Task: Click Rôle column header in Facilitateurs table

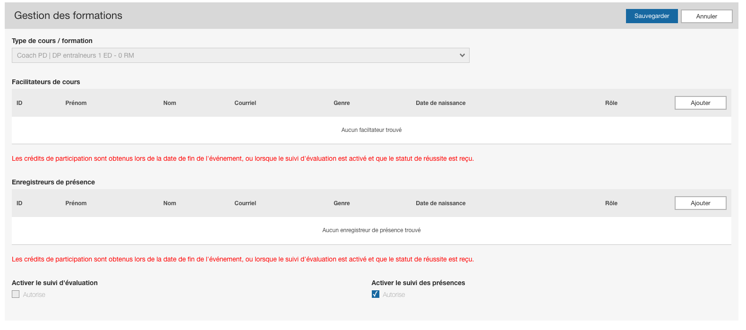Action: click(x=611, y=103)
